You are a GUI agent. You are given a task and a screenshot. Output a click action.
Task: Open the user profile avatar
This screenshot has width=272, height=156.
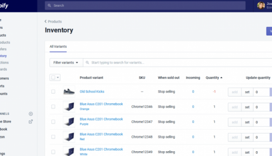[261, 6]
